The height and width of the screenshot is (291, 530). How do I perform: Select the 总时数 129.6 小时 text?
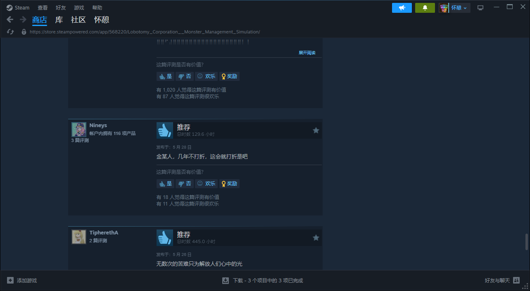click(196, 134)
